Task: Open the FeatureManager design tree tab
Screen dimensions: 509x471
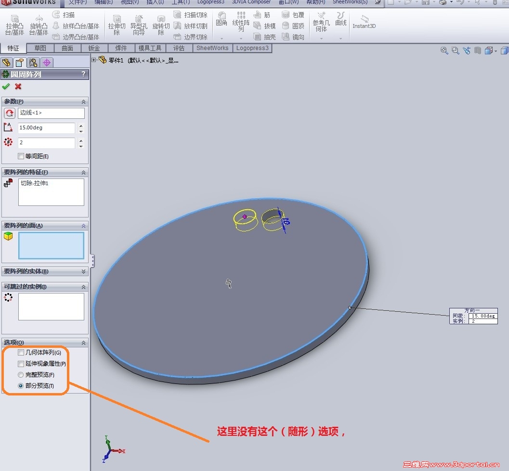Action: click(6, 62)
